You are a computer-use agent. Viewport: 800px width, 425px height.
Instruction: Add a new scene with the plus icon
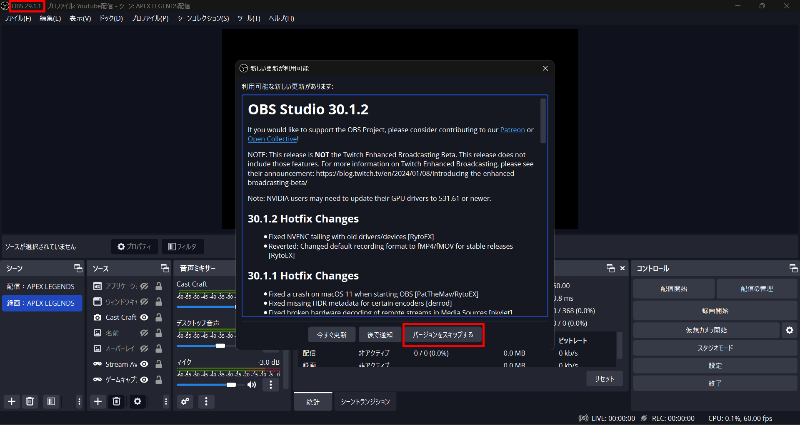point(12,401)
